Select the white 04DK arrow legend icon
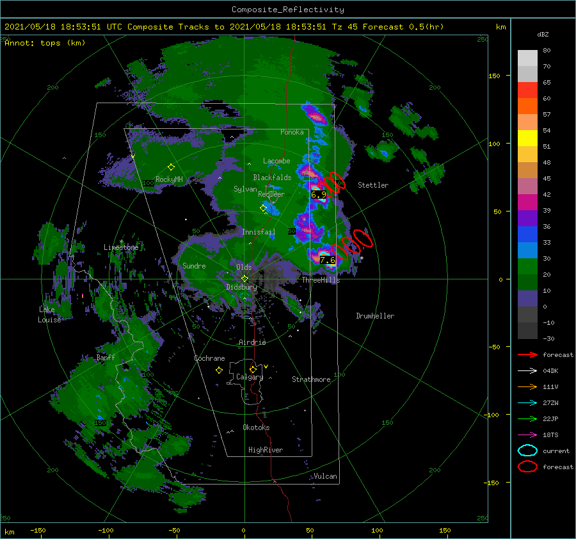 pyautogui.click(x=527, y=371)
